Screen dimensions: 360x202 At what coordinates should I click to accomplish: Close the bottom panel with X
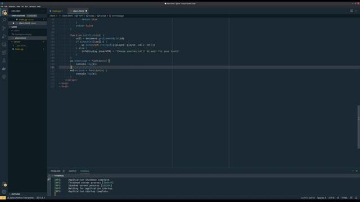coord(357,171)
